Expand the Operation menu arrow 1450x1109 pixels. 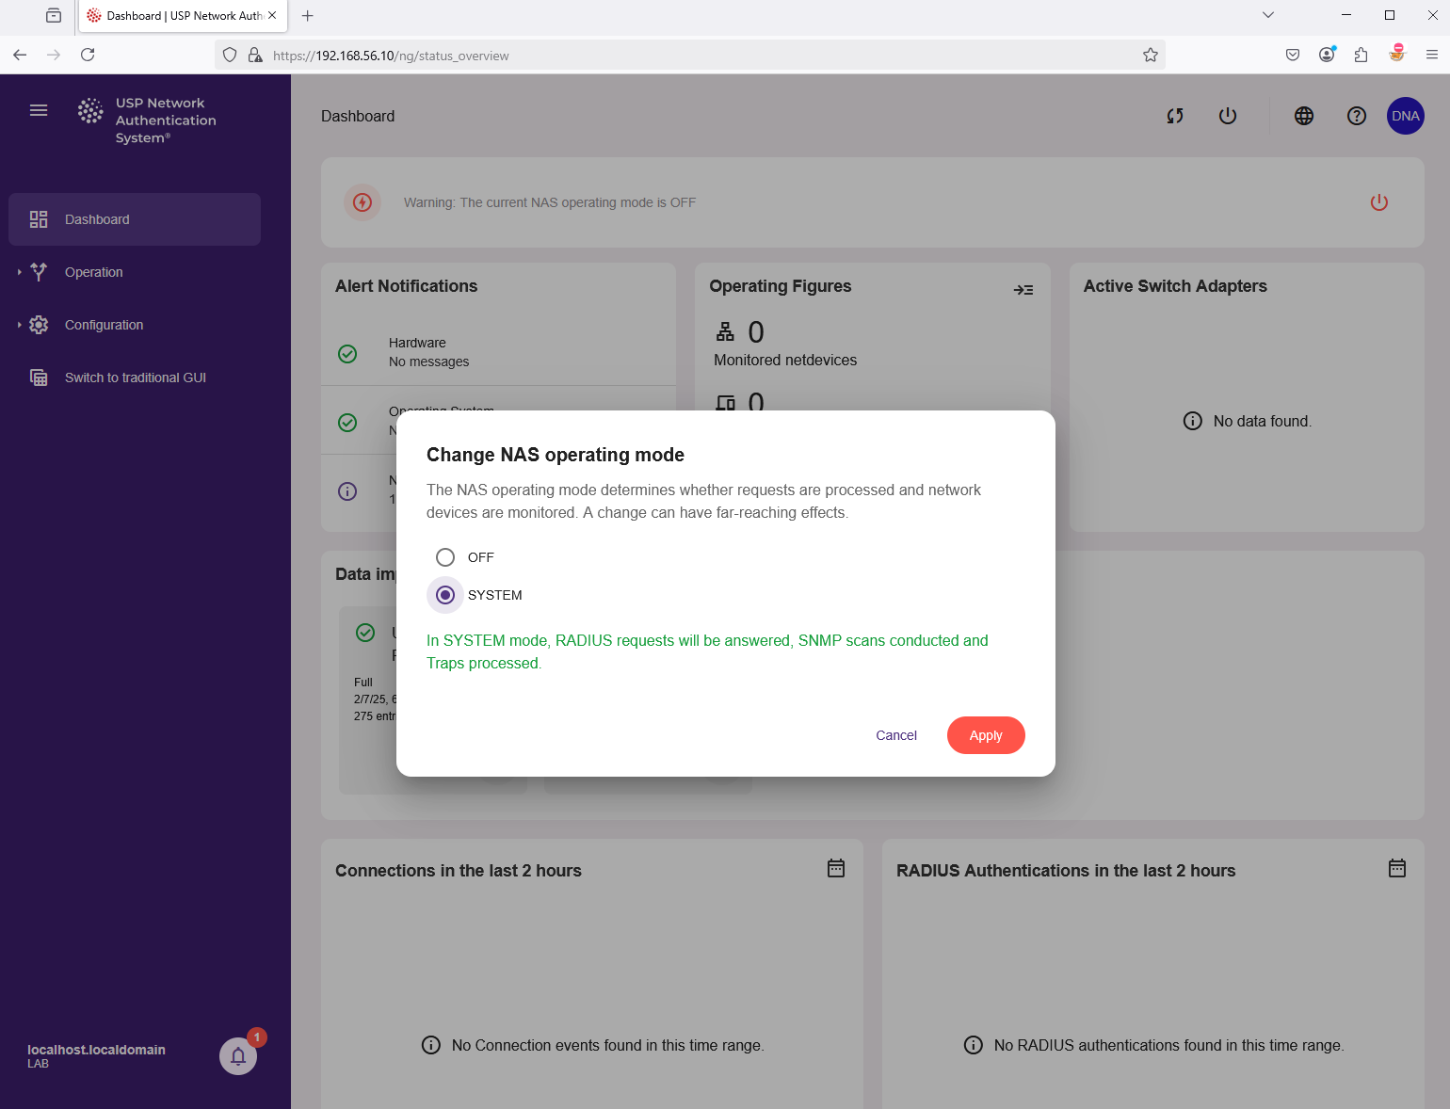pos(19,272)
